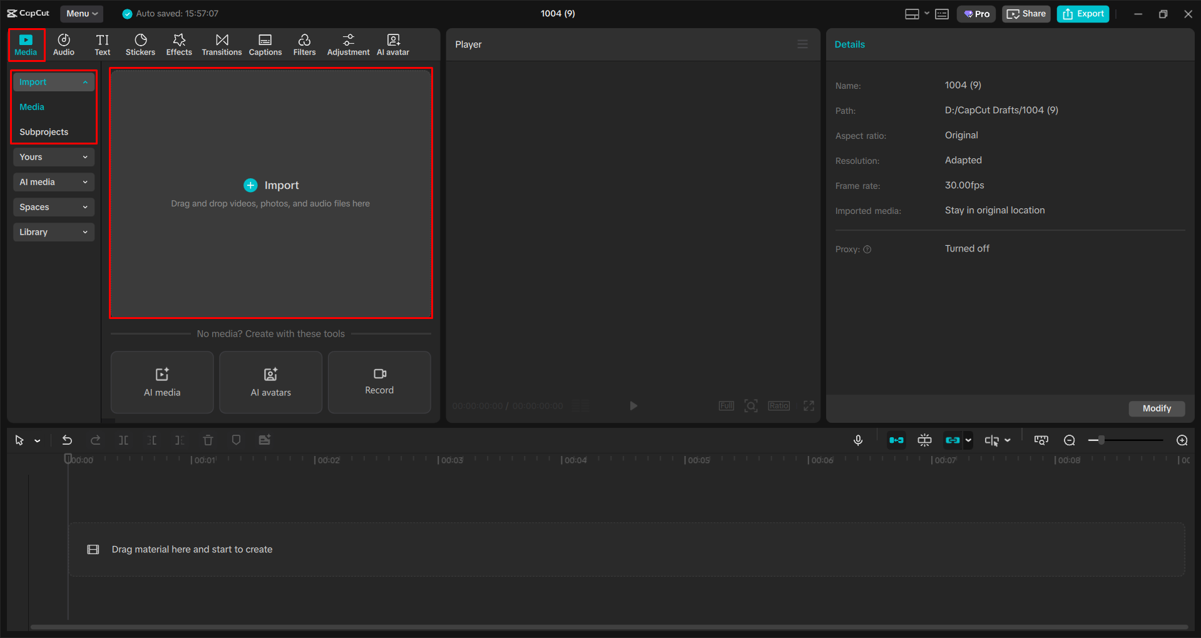
Task: Open the Transitions panel
Action: pyautogui.click(x=222, y=44)
